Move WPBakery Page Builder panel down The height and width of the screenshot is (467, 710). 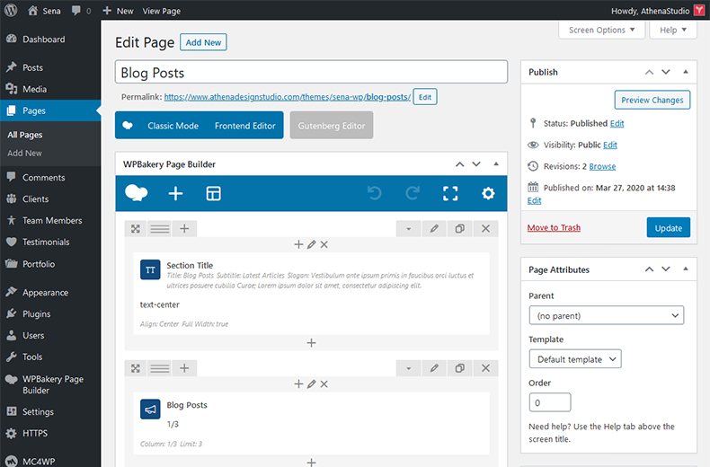pyautogui.click(x=476, y=164)
